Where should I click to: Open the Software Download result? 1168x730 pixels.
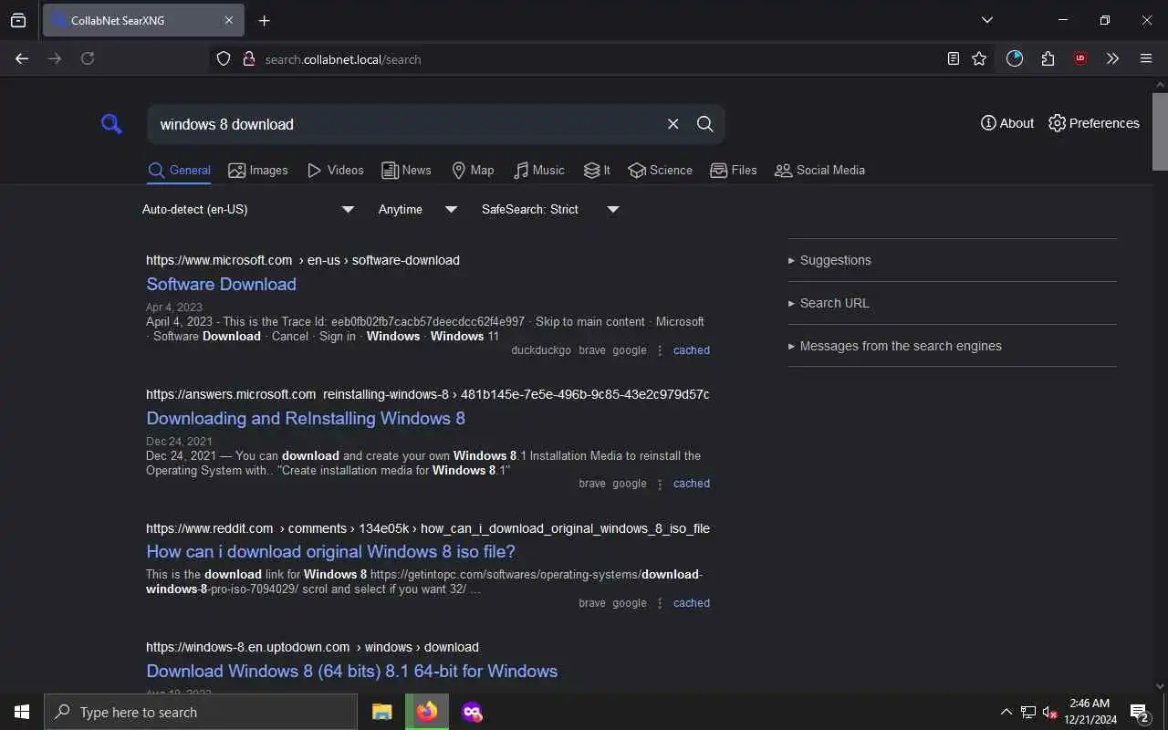(221, 284)
